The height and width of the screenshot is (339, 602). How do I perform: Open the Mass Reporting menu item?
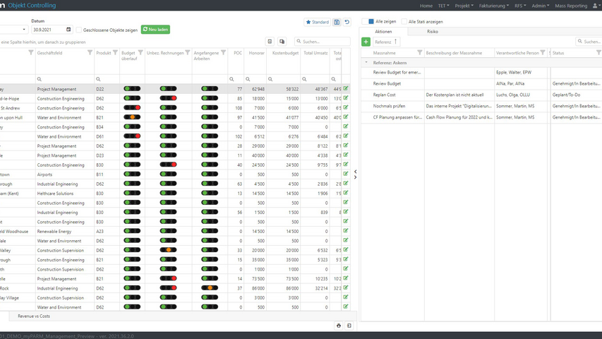pyautogui.click(x=571, y=6)
